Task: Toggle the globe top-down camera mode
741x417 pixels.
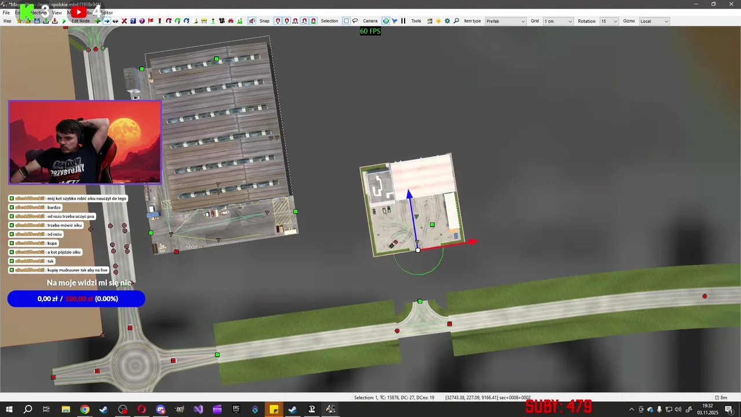Action: pos(386,21)
